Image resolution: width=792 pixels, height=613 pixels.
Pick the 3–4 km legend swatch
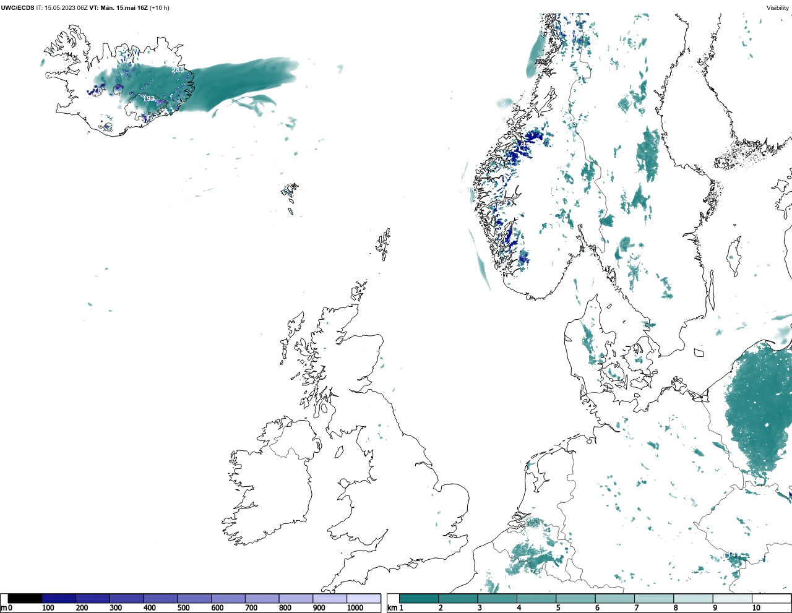point(497,598)
